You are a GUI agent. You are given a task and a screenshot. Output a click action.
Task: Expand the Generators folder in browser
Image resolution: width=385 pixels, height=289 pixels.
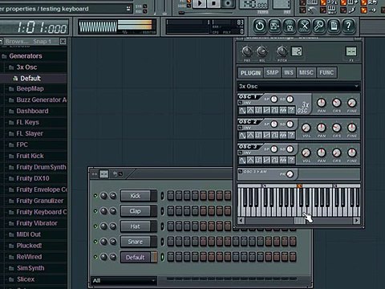pos(22,56)
